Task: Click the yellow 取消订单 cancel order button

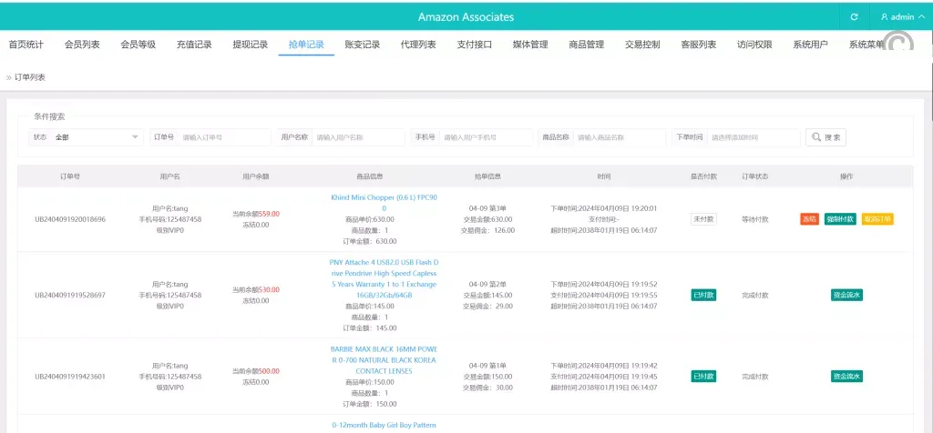Action: 877,218
